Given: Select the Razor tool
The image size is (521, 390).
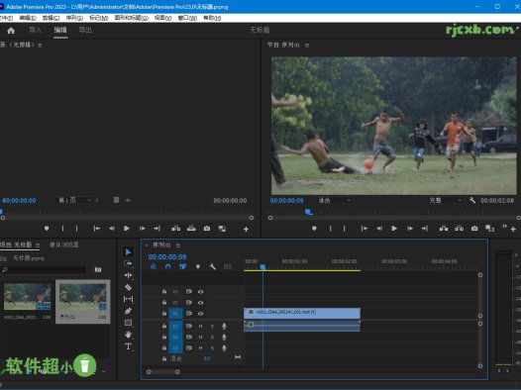Looking at the screenshot, I should click(x=128, y=287).
